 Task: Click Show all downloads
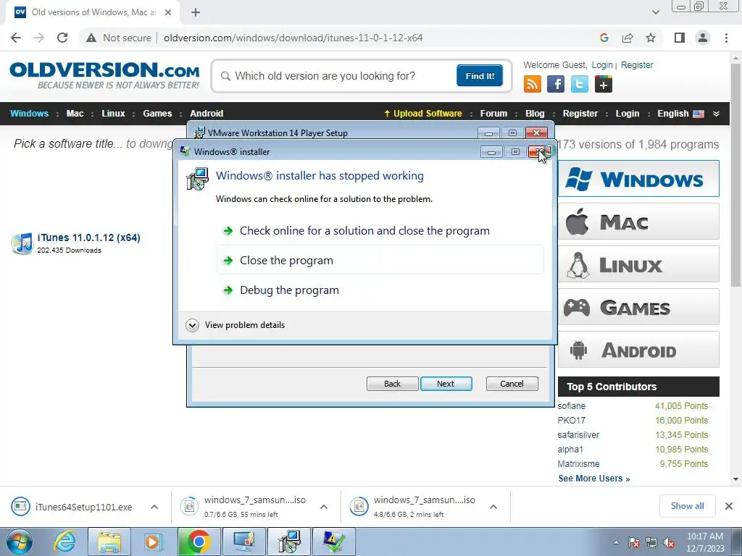pyautogui.click(x=687, y=506)
